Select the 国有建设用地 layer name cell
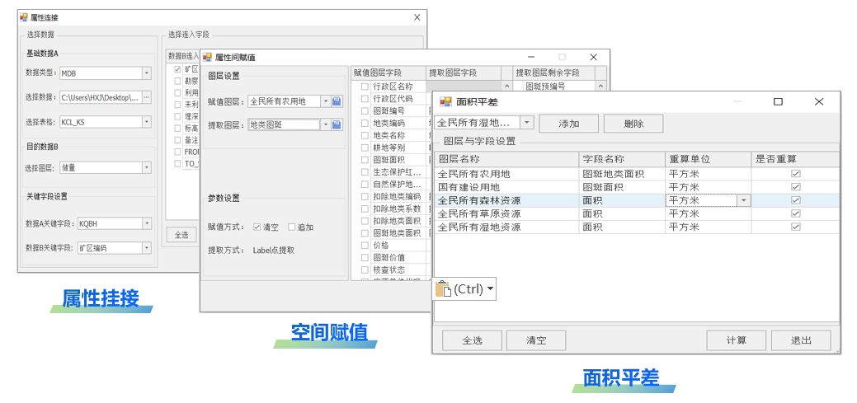 coord(507,187)
